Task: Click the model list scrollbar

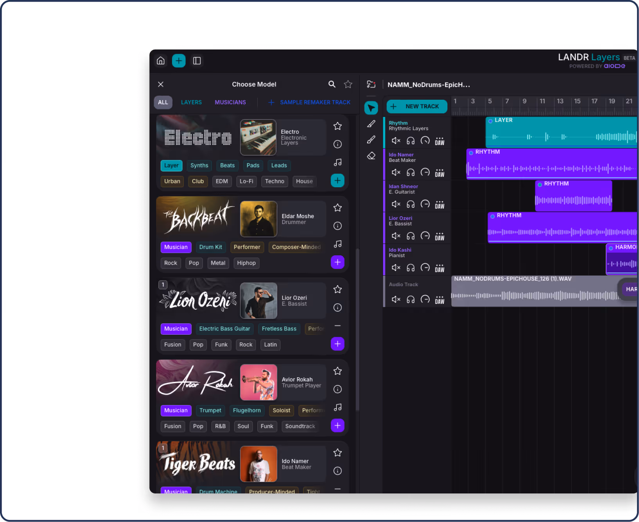Action: (357, 330)
